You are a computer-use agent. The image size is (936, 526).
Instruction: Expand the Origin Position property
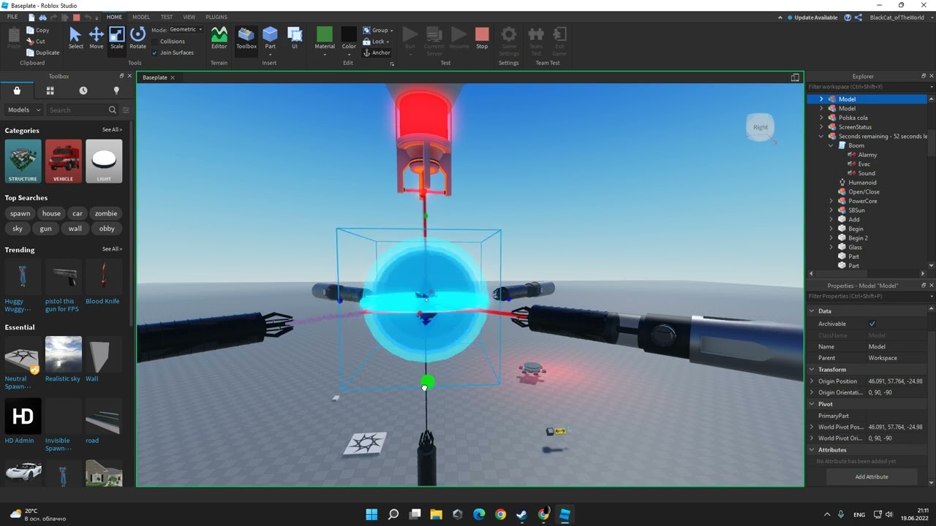[x=812, y=381]
